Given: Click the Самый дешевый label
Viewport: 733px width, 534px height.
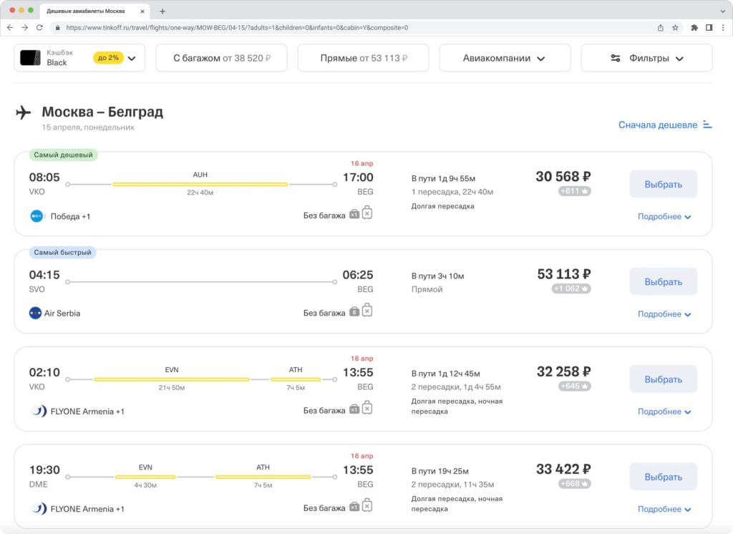Looking at the screenshot, I should [63, 155].
